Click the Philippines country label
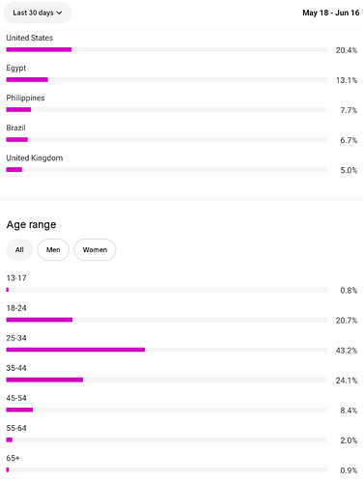The image size is (363, 483). point(25,98)
